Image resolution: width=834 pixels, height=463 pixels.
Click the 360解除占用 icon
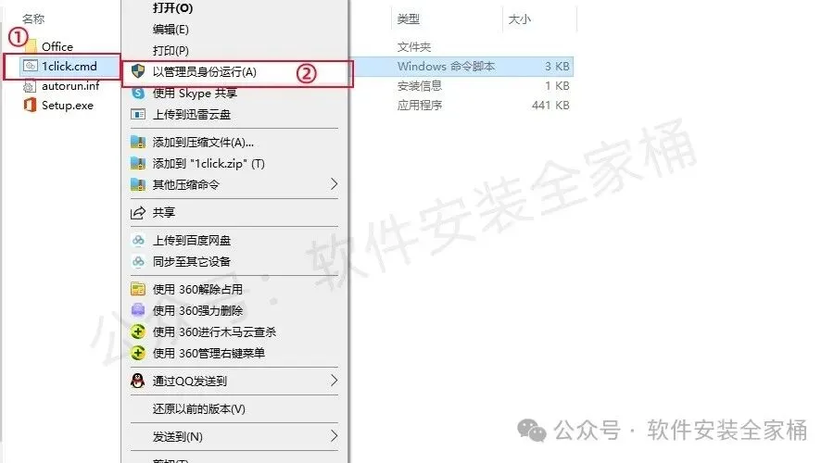click(138, 289)
